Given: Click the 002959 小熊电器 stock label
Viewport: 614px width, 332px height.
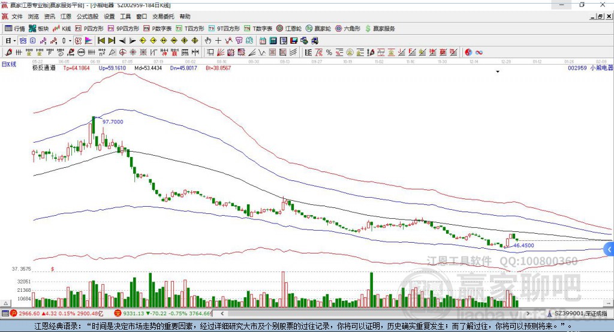Looking at the screenshot, I should (x=591, y=68).
